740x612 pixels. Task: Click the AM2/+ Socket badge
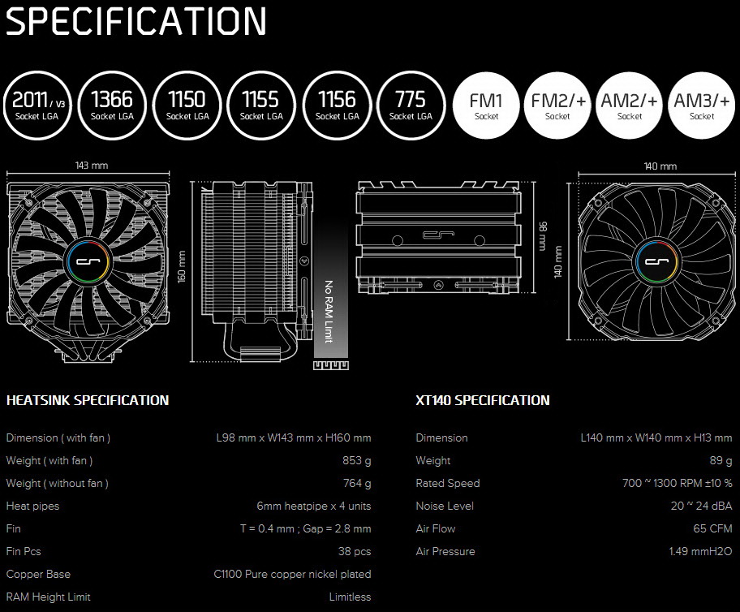(629, 106)
